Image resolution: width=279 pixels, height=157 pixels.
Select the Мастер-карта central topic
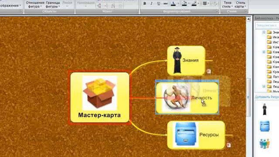point(100,97)
